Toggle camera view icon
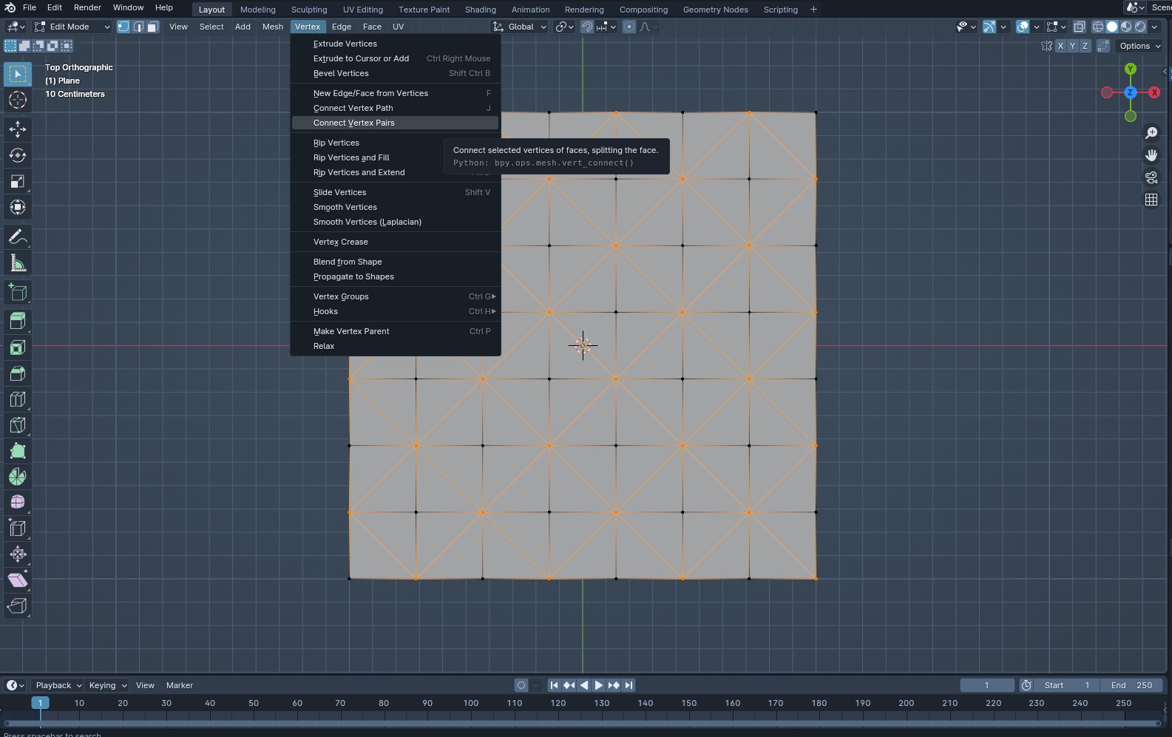This screenshot has height=737, width=1172. 1151,177
